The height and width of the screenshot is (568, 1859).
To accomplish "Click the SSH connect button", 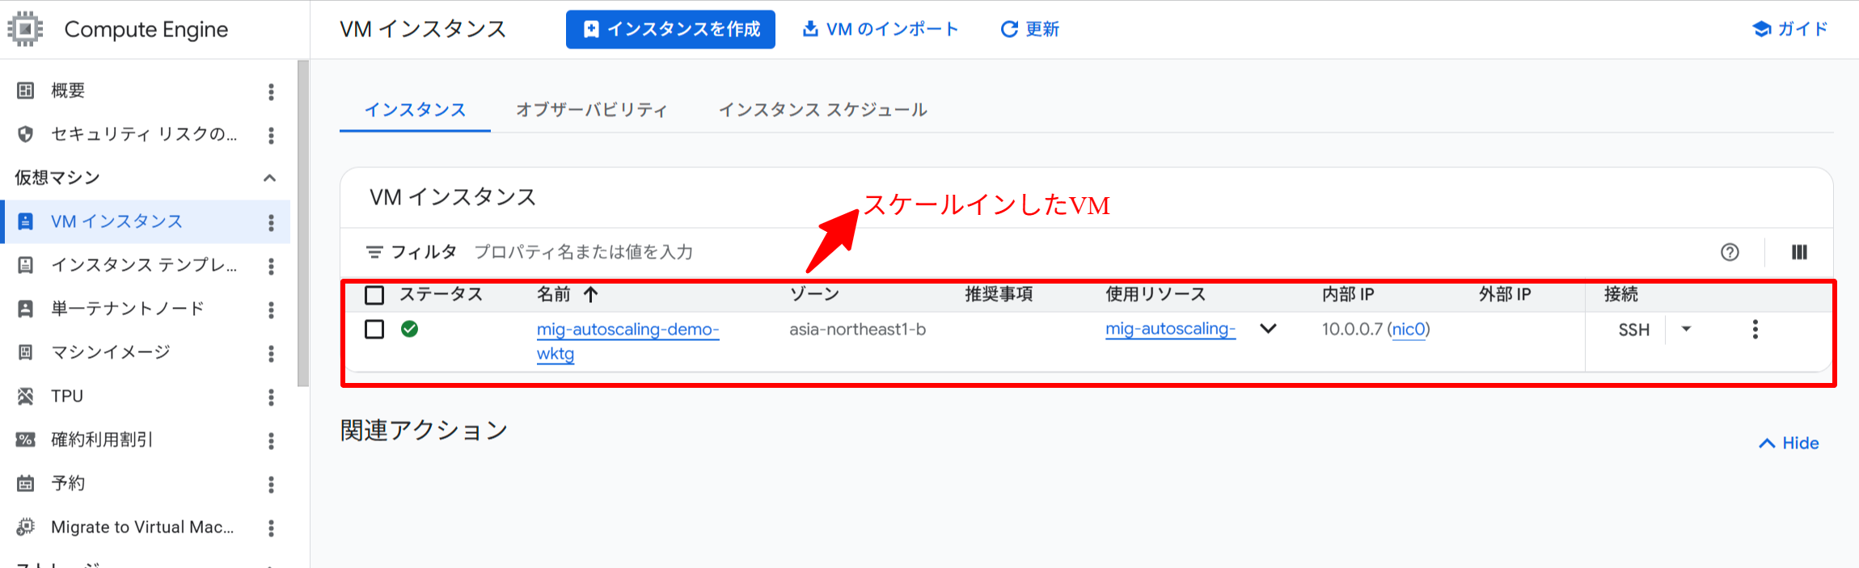I will click(x=1633, y=330).
